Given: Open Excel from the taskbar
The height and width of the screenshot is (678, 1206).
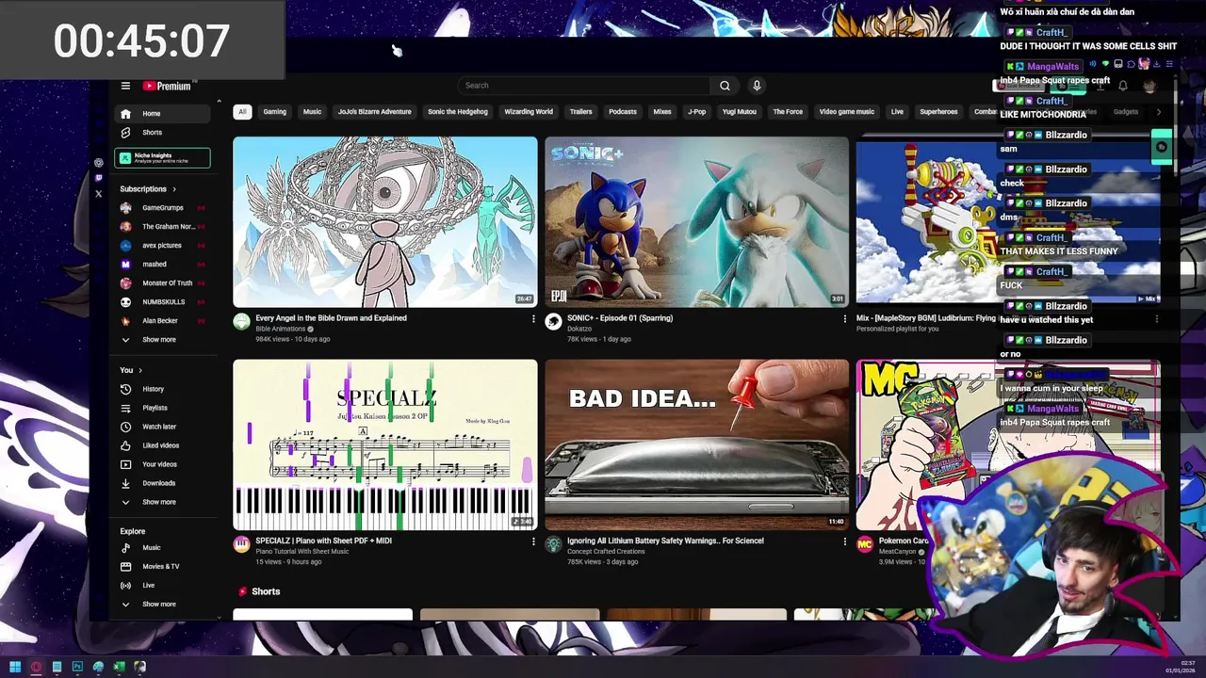Looking at the screenshot, I should tap(119, 667).
